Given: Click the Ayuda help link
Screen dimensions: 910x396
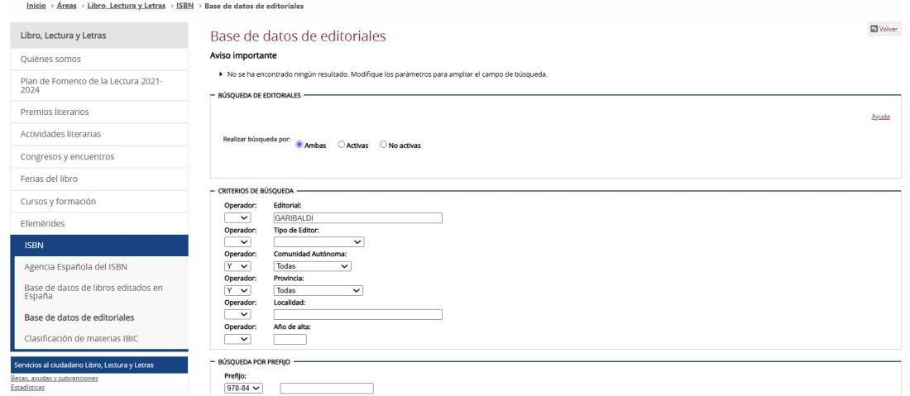Looking at the screenshot, I should (881, 117).
